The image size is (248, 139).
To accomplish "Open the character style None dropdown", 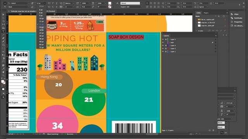I will [141, 3].
